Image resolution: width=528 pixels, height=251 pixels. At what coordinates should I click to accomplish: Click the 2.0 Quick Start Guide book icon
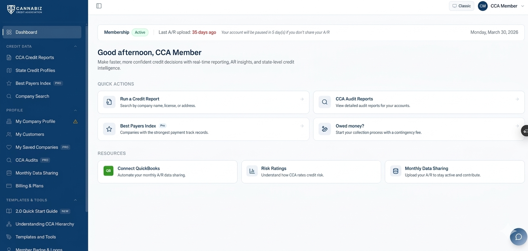pos(9,211)
